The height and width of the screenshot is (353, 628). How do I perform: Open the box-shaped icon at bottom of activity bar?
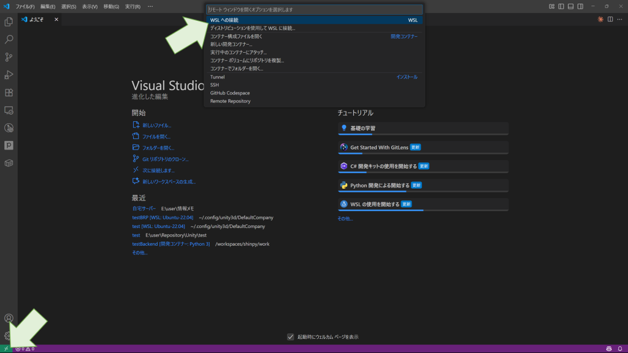pyautogui.click(x=9, y=163)
